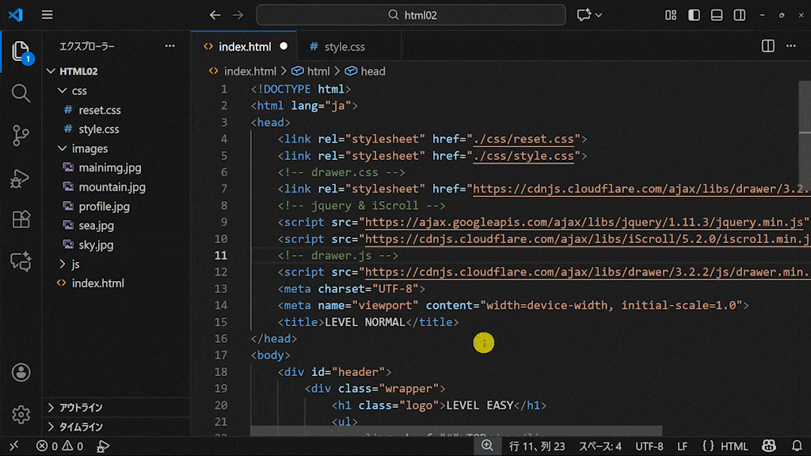811x456 pixels.
Task: Open the Accounts menu icon
Action: point(21,372)
